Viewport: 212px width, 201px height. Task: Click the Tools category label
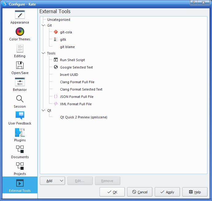pos(51,53)
